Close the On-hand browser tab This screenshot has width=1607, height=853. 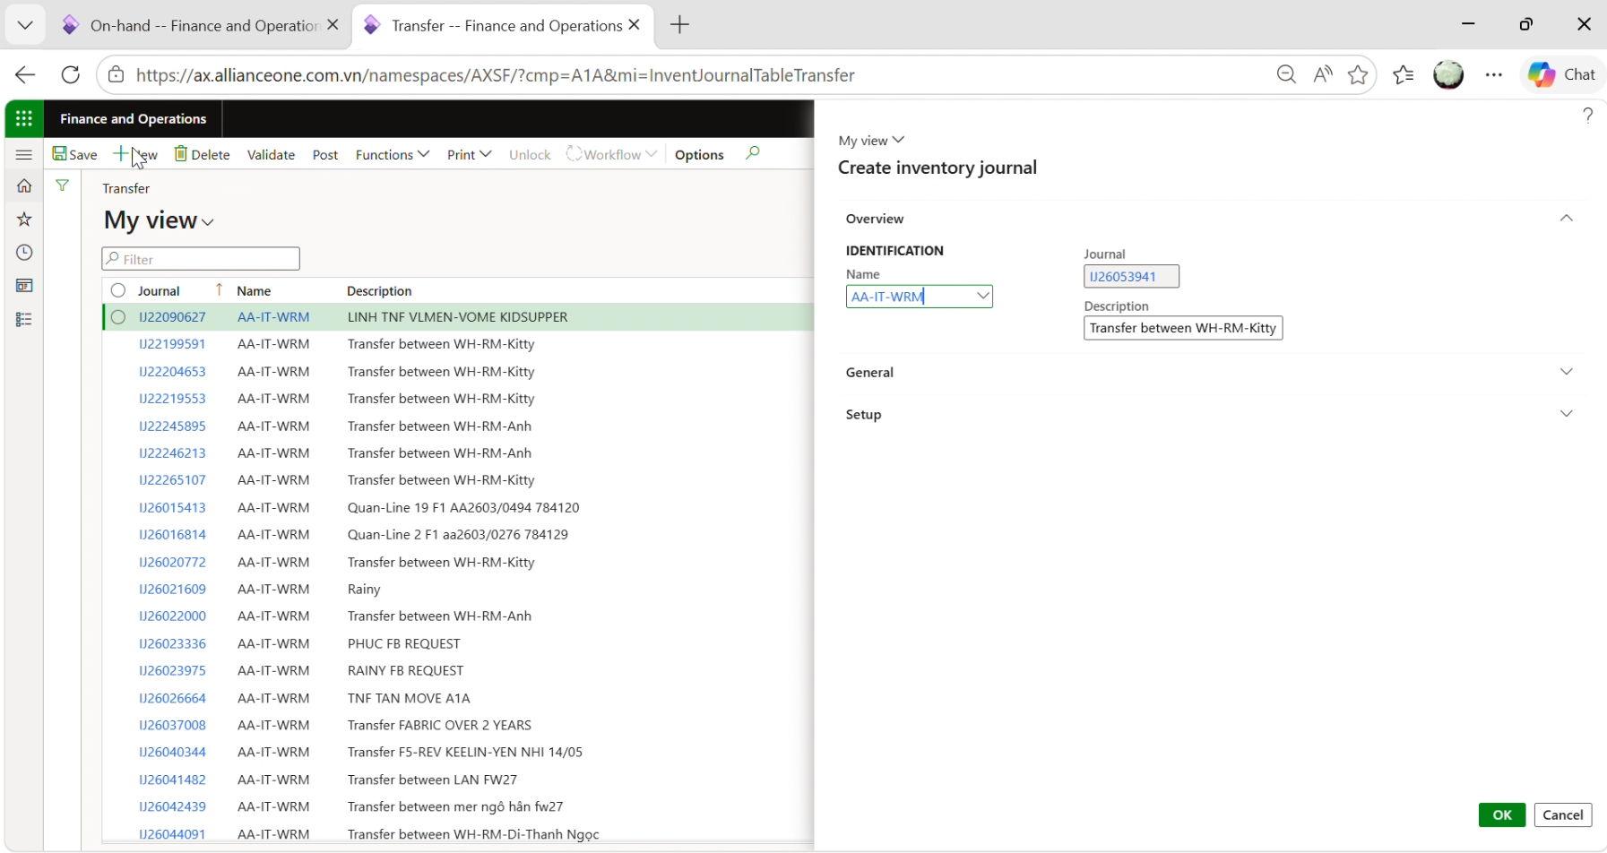[333, 25]
